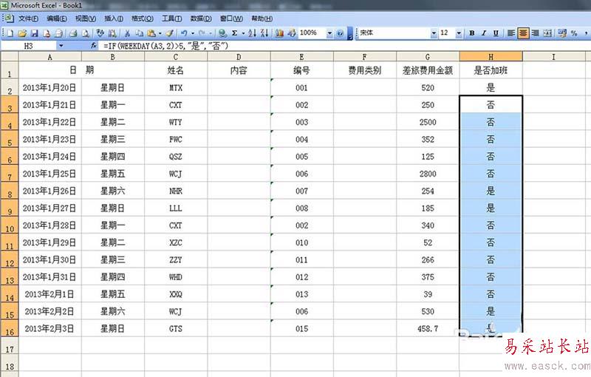Screen dimensions: 591x377
Task: Click inside the formula bar
Action: tap(345, 46)
